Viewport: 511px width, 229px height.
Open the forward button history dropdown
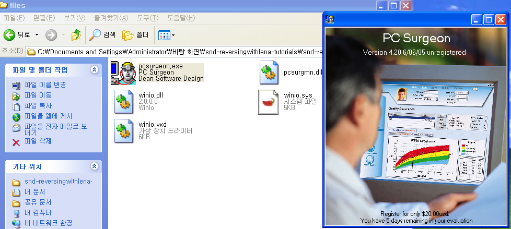63,35
